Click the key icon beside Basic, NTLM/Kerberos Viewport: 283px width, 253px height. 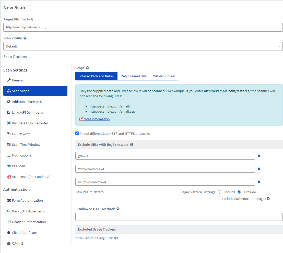pyautogui.click(x=9, y=211)
